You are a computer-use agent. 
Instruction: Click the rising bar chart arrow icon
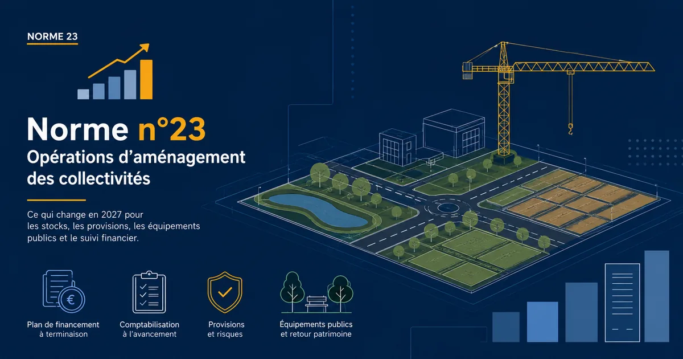(116, 72)
